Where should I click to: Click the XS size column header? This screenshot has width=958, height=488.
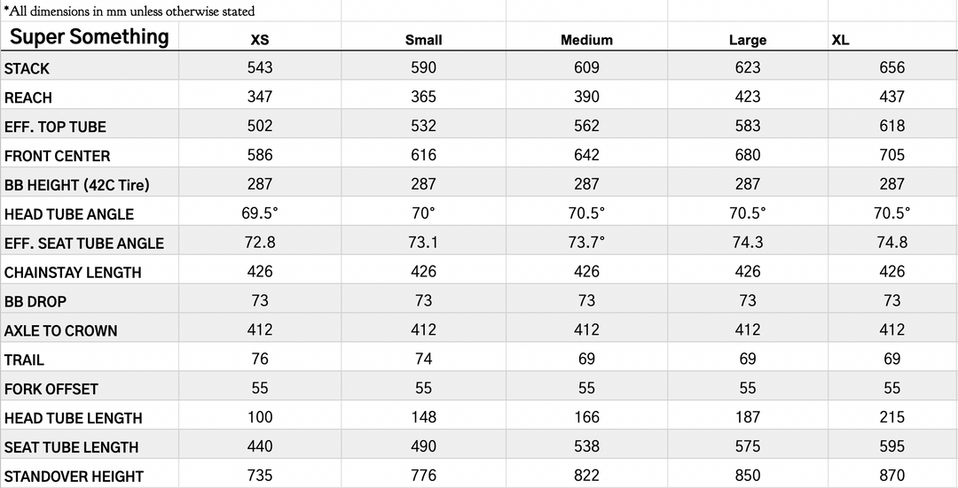pos(260,40)
